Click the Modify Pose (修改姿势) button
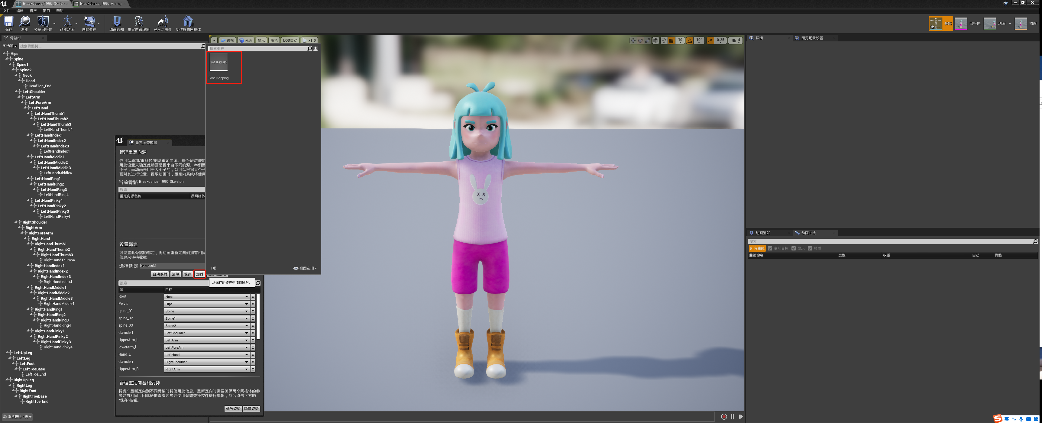The image size is (1042, 423). pyautogui.click(x=233, y=409)
